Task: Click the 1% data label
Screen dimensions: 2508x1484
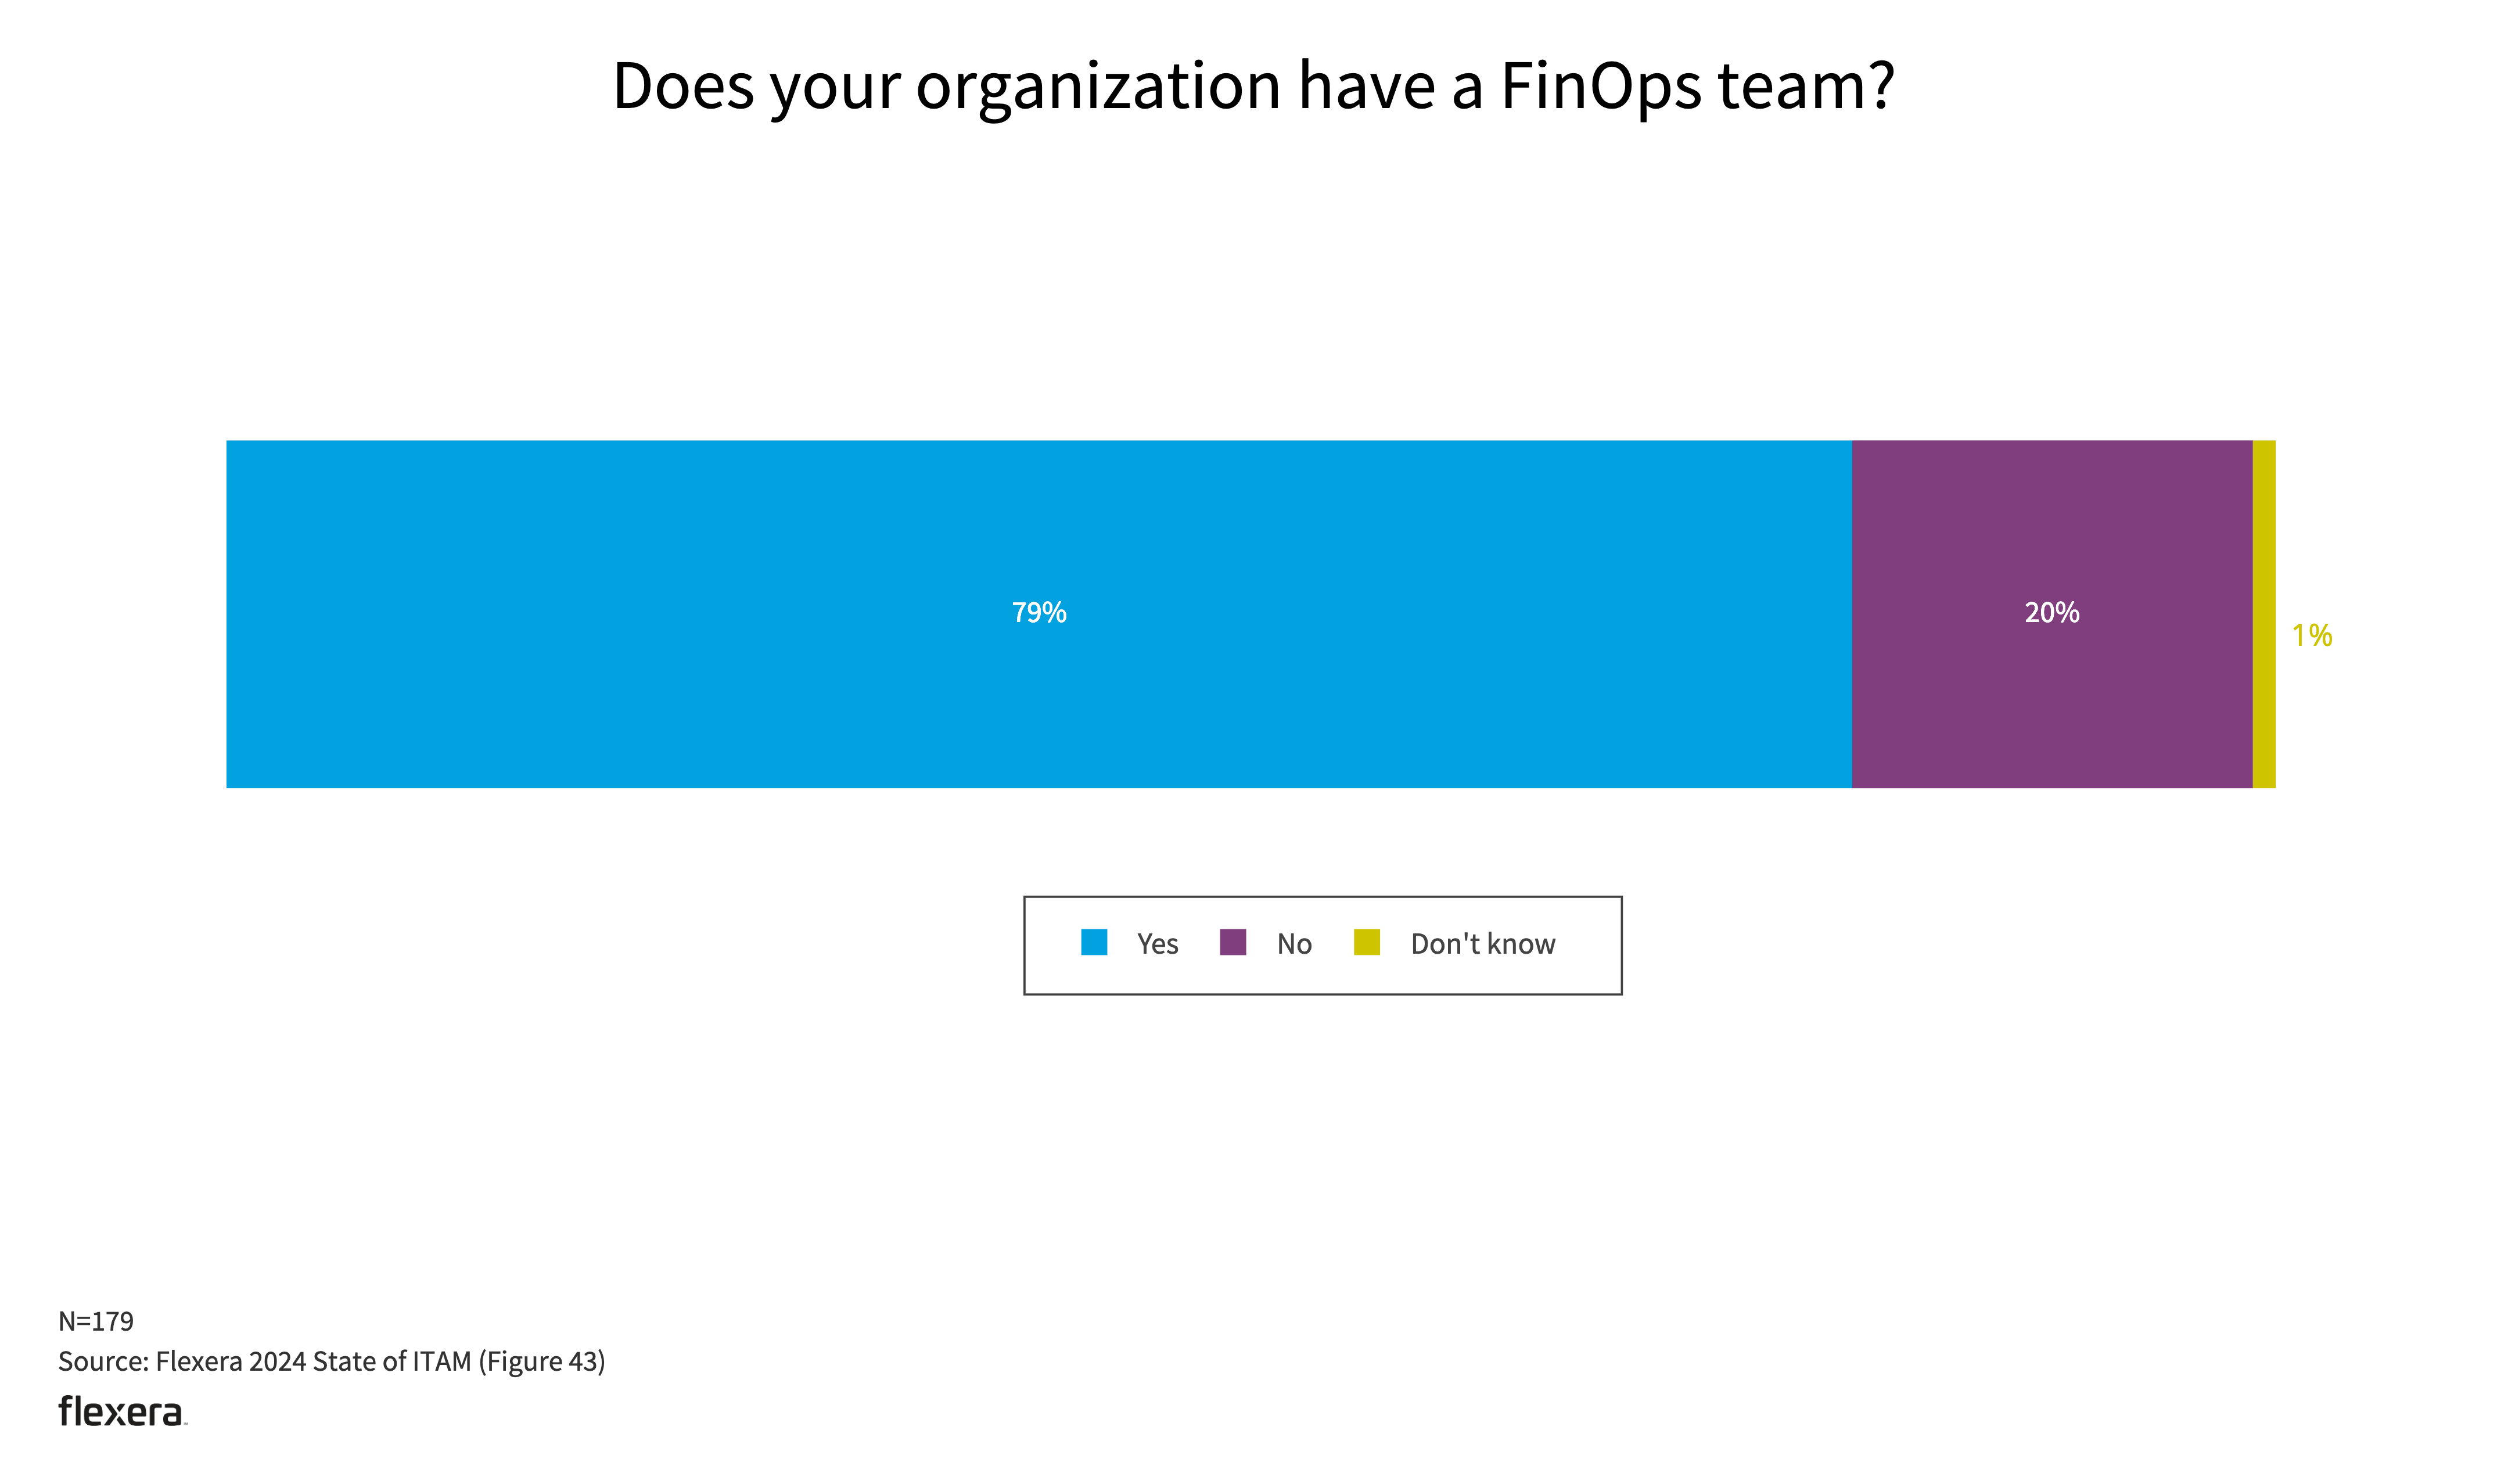Action: point(2312,635)
